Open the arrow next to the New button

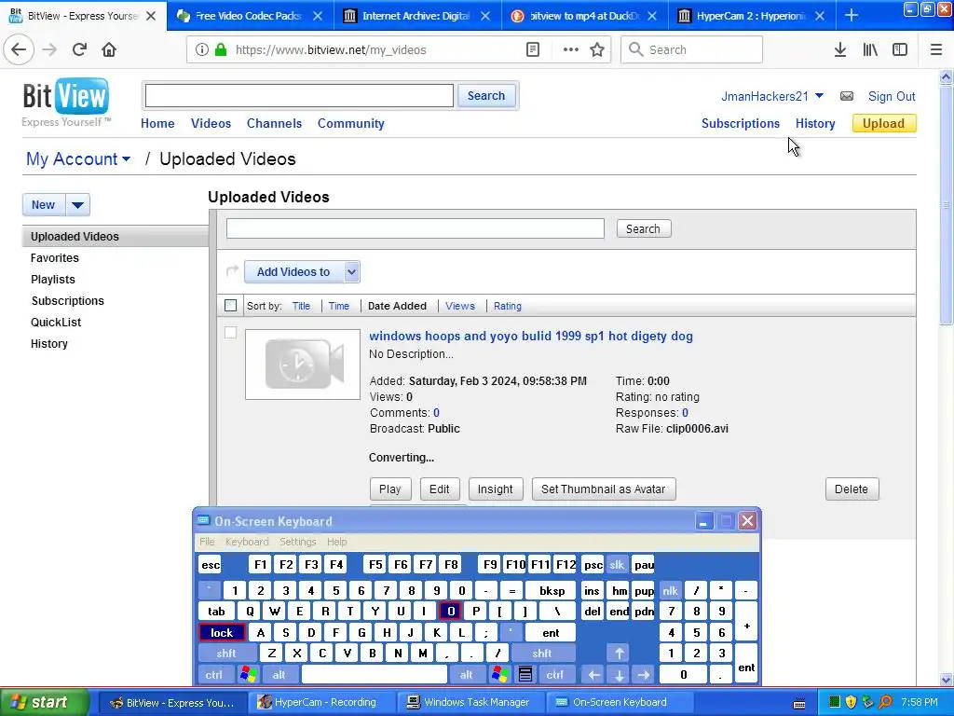pos(78,205)
